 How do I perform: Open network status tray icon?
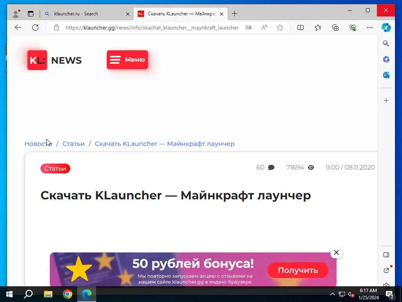[342, 294]
